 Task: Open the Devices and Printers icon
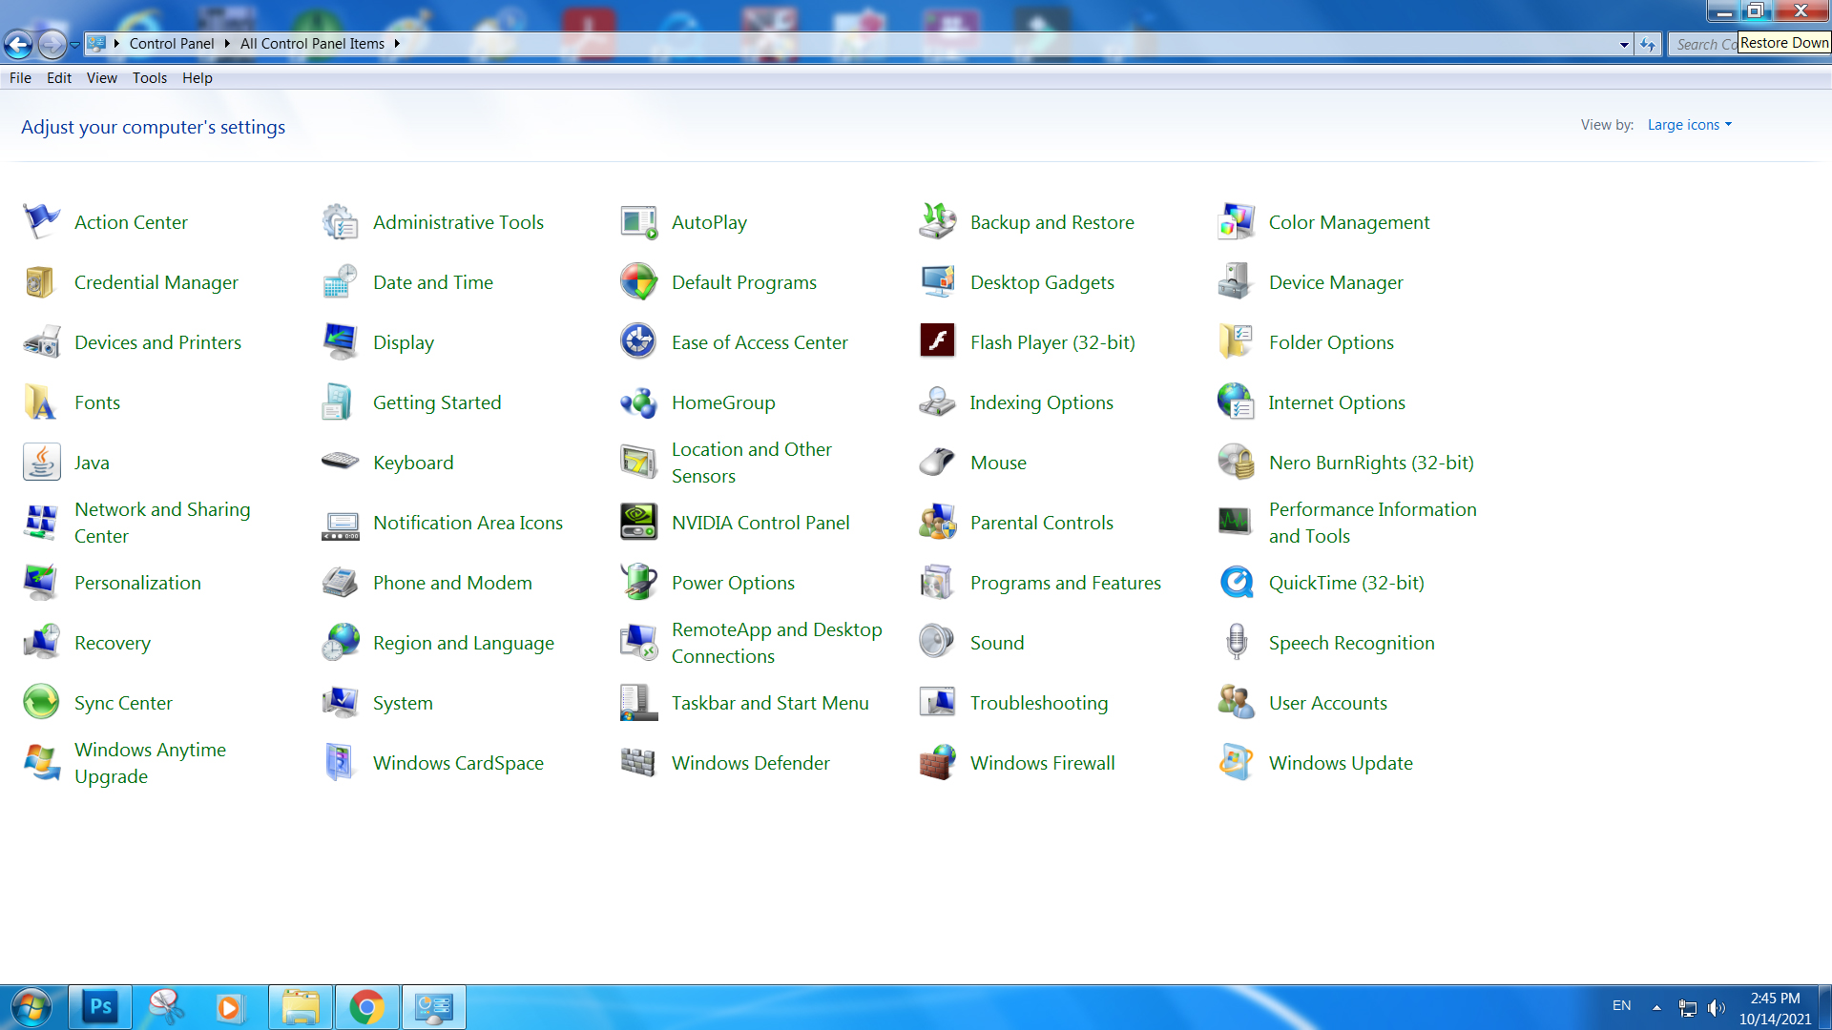[x=42, y=341]
